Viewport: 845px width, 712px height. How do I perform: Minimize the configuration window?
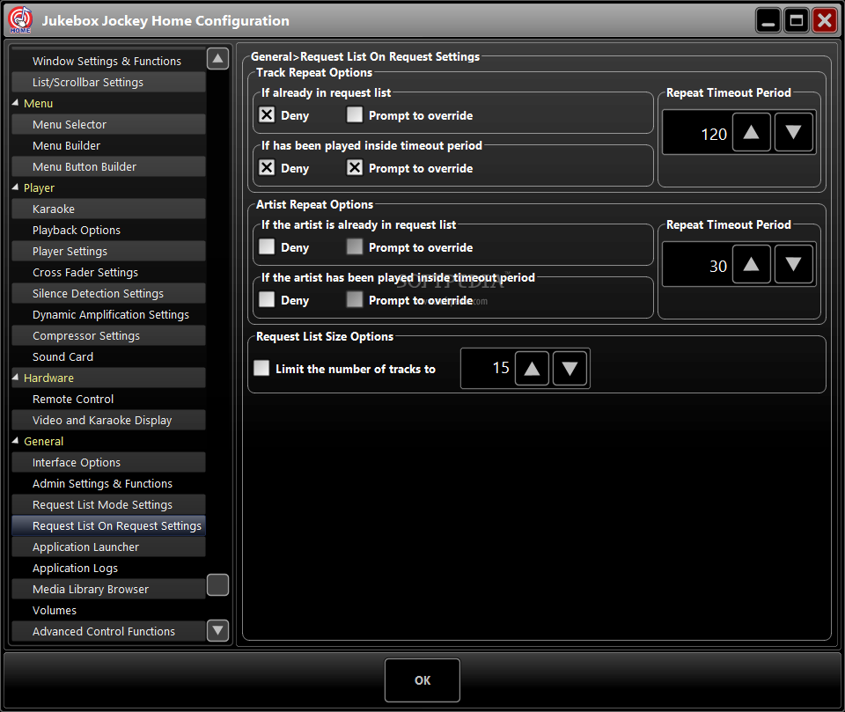pyautogui.click(x=768, y=20)
